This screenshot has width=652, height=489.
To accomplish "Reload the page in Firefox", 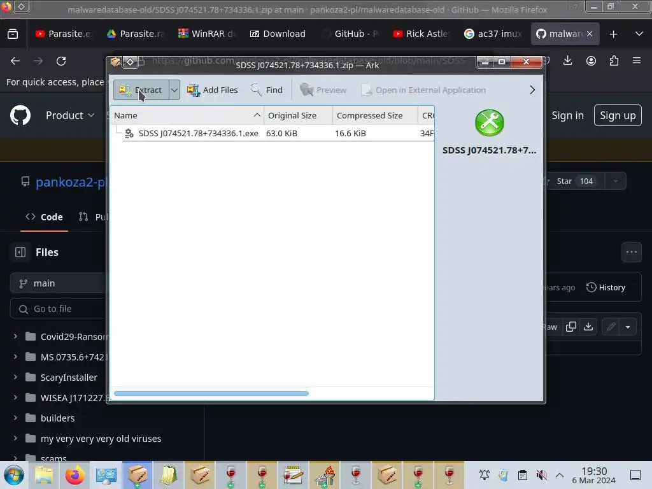I will (x=61, y=61).
